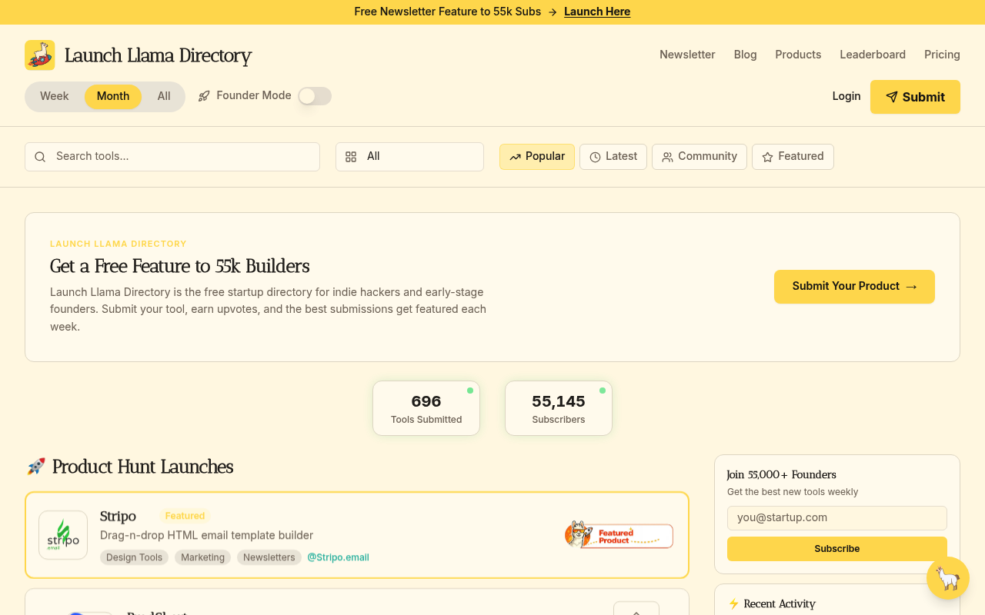Click the paper plane icon on Submit

click(892, 97)
